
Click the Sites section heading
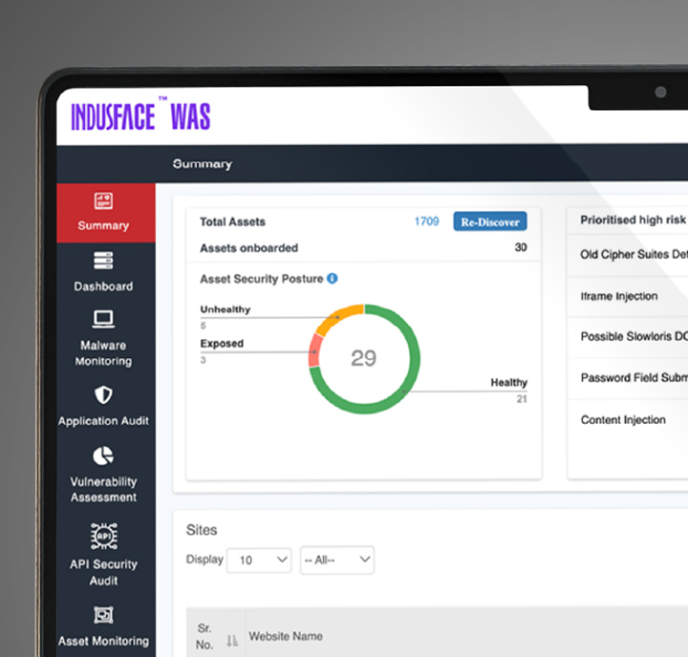[202, 530]
